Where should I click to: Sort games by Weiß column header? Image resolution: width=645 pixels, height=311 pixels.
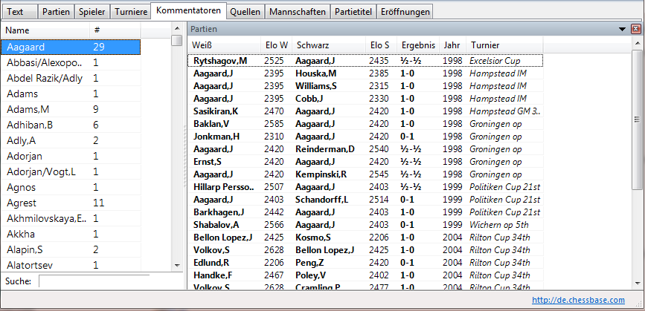(x=224, y=45)
